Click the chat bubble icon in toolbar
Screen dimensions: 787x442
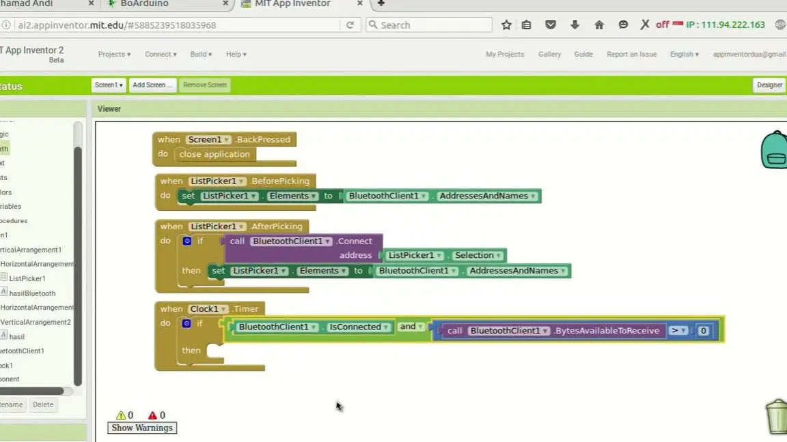[623, 25]
